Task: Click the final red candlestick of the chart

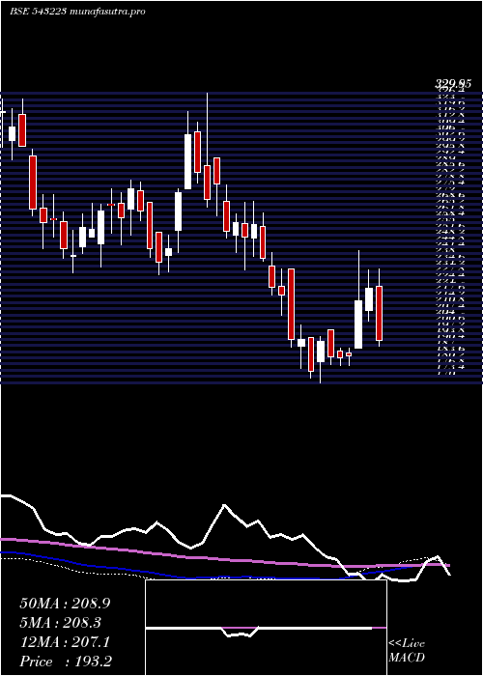Action: click(x=379, y=313)
